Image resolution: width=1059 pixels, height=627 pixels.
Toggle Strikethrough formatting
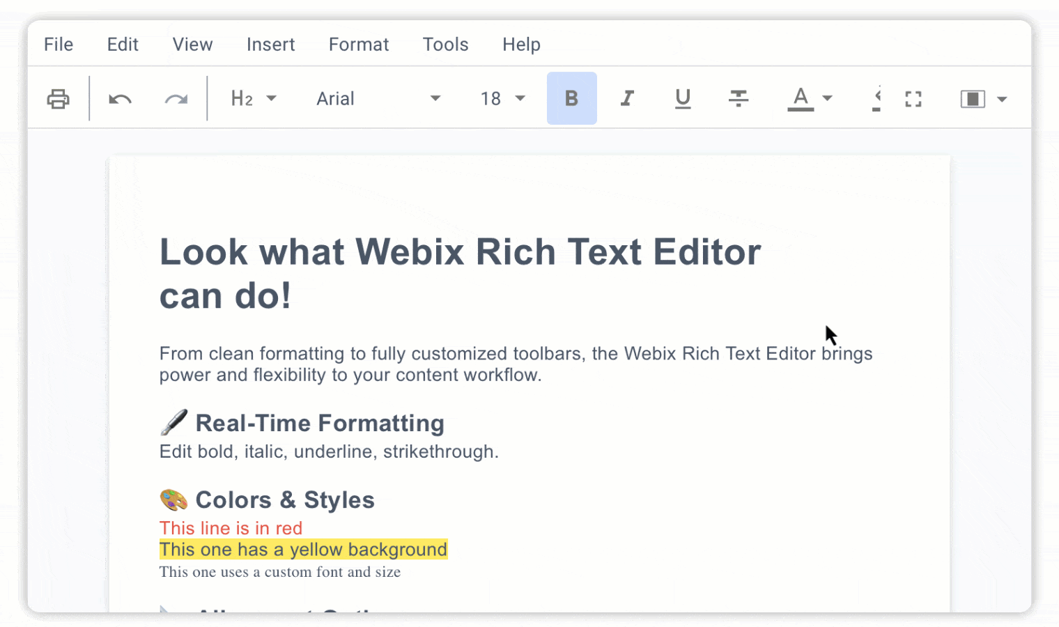point(739,98)
